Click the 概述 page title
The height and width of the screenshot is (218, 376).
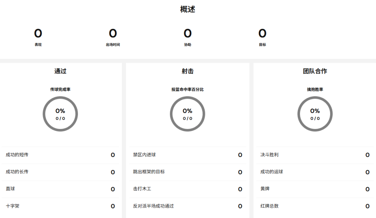pos(188,9)
